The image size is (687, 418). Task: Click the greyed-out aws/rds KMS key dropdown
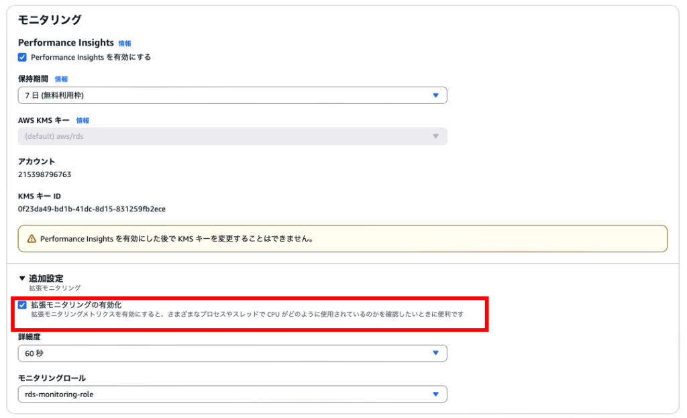tap(231, 136)
